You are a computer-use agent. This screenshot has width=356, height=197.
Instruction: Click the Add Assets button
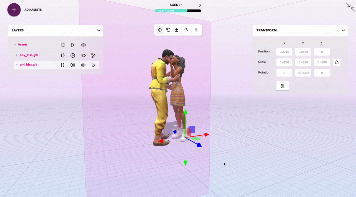[14, 10]
